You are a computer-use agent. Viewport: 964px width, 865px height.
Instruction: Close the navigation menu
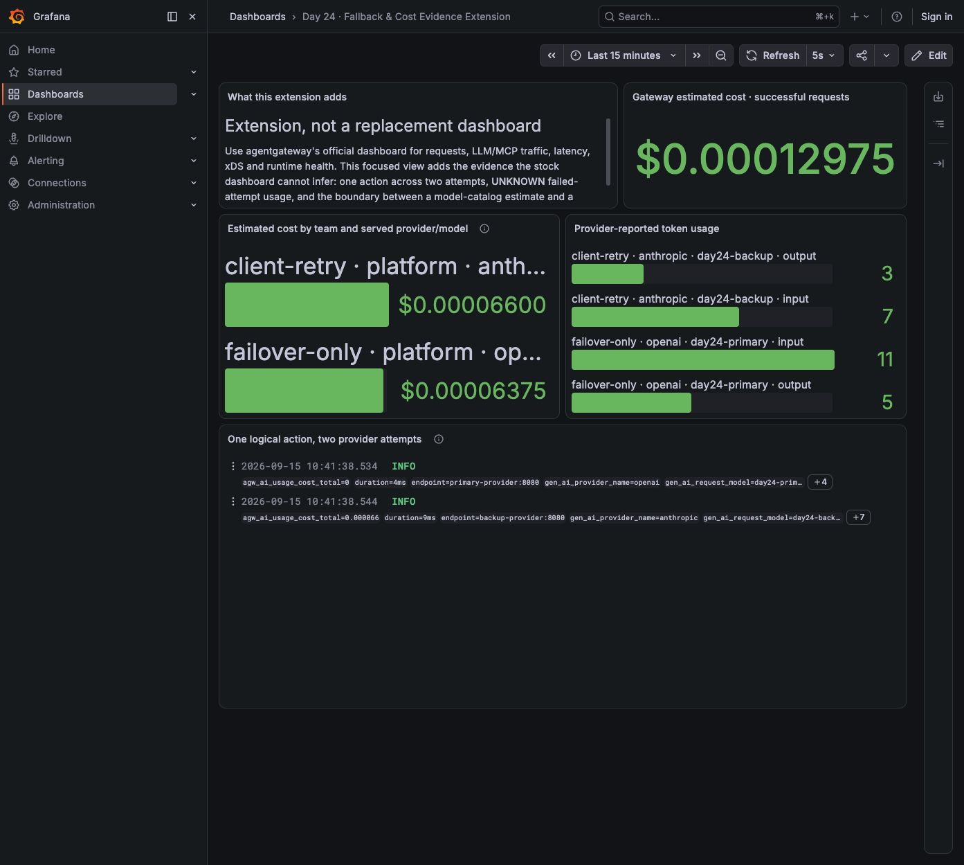(x=192, y=17)
